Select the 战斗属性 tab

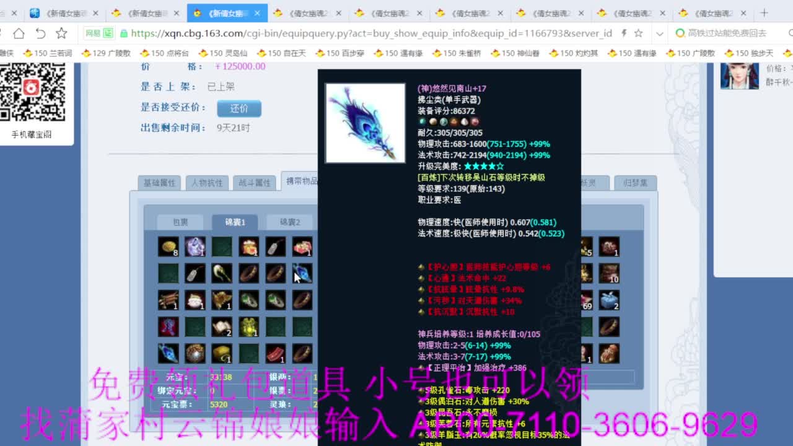coord(255,182)
